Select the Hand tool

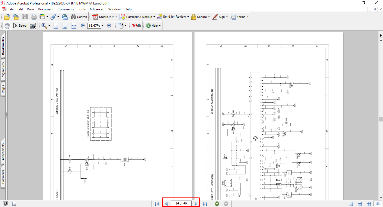(7, 26)
